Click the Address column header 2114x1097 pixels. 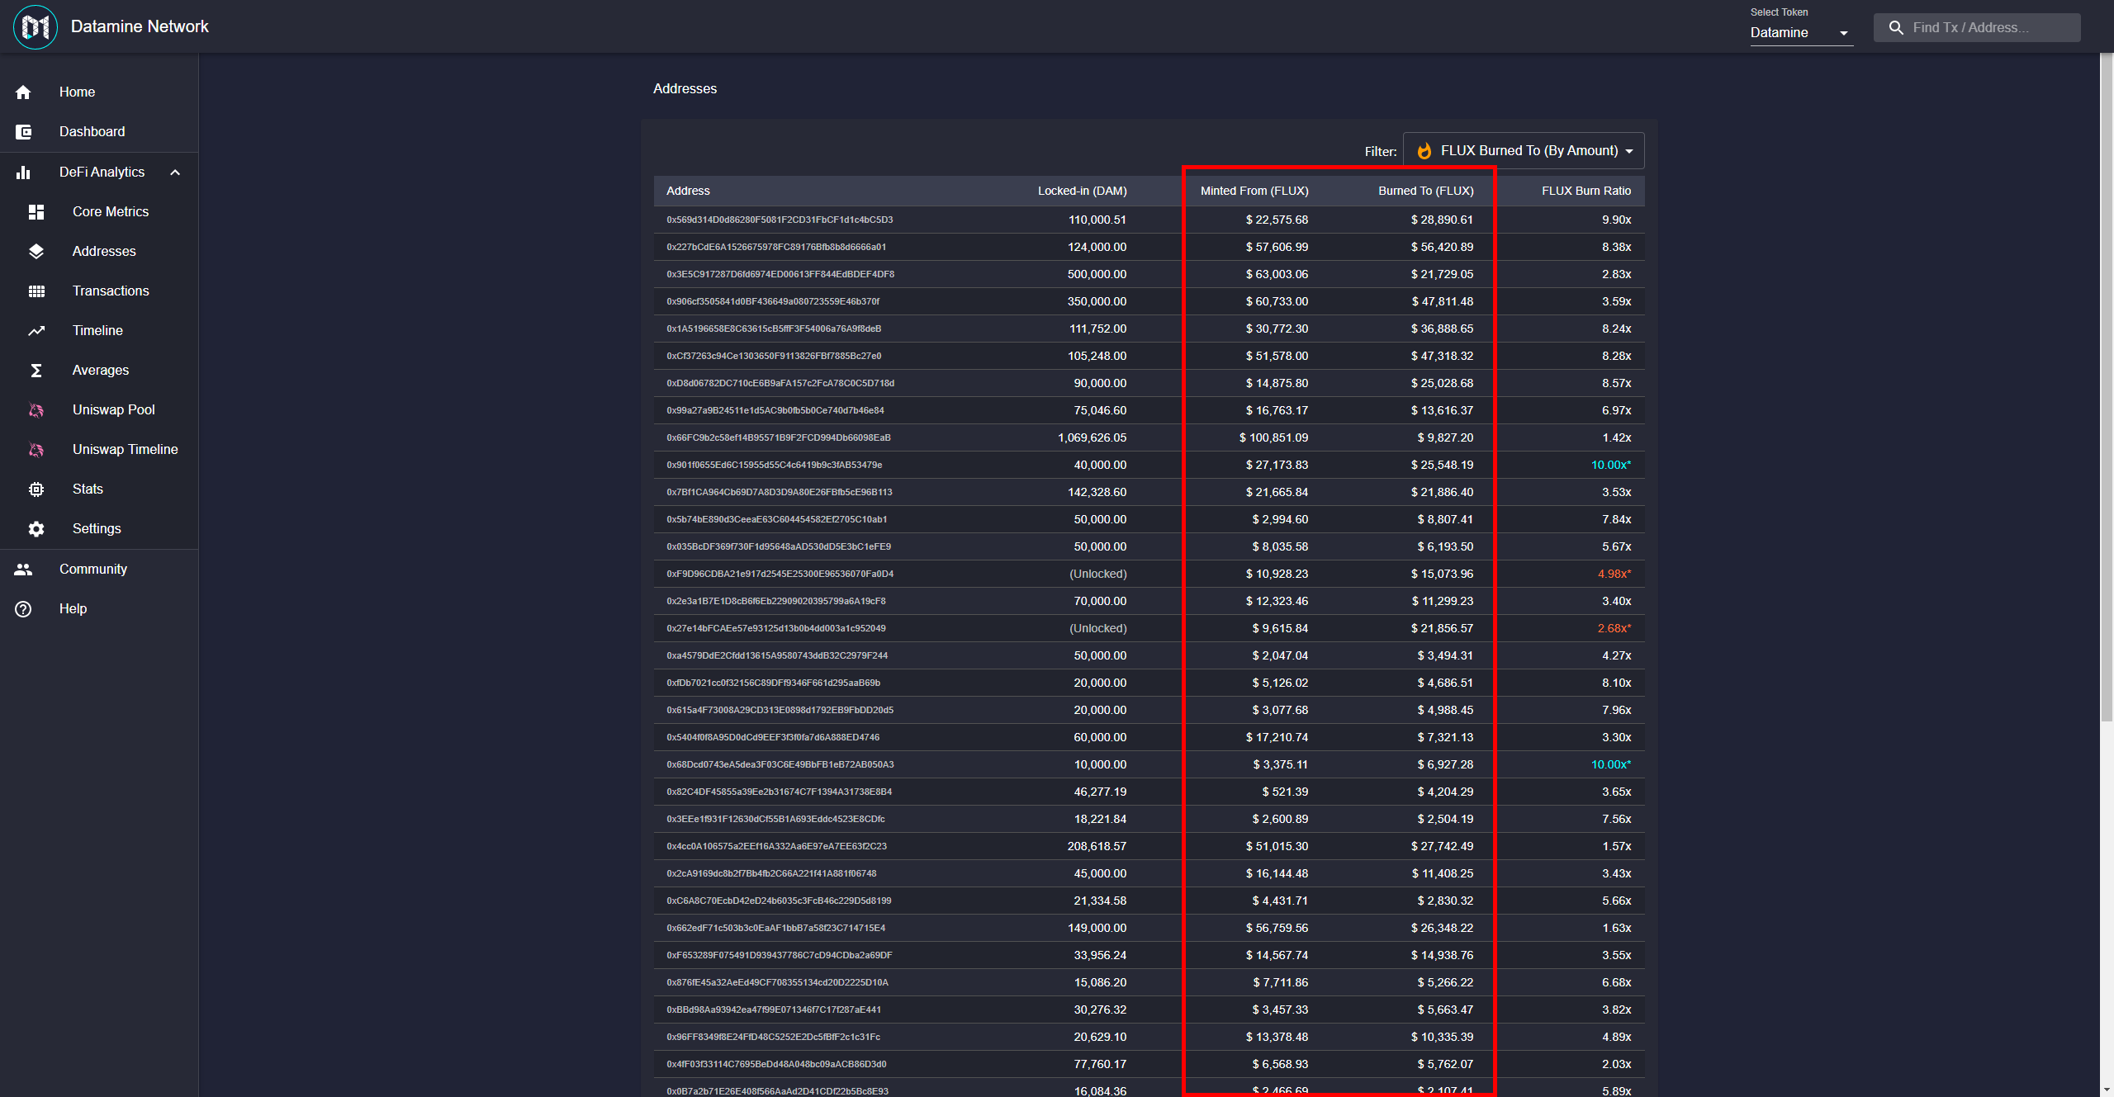[688, 191]
